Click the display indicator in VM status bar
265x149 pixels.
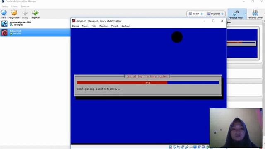click(x=195, y=147)
